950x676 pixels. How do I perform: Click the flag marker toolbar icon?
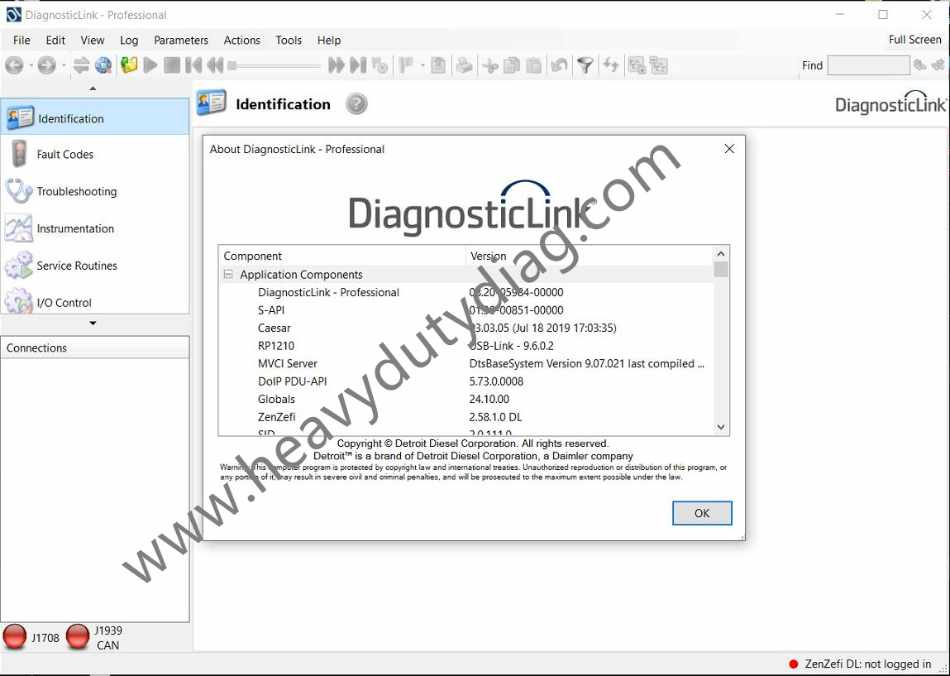(406, 65)
